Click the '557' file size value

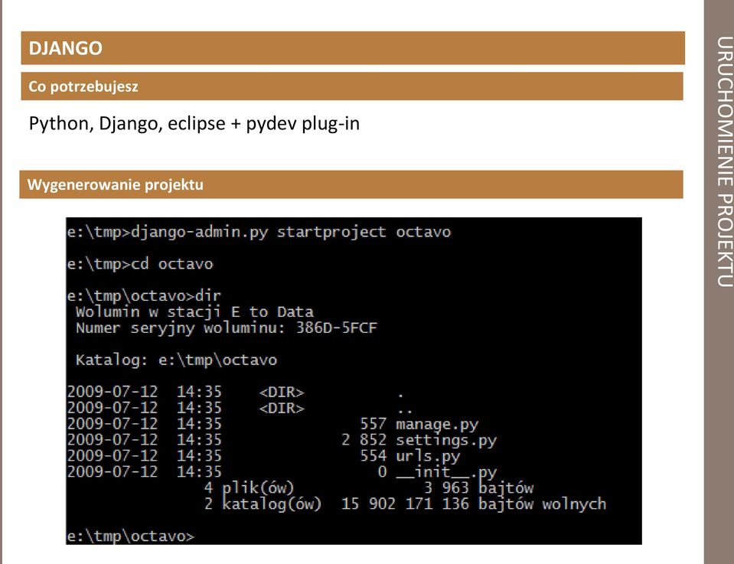(373, 424)
